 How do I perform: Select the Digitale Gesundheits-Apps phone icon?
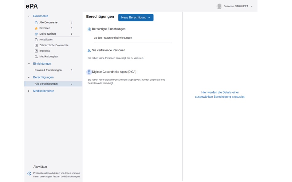(89, 72)
